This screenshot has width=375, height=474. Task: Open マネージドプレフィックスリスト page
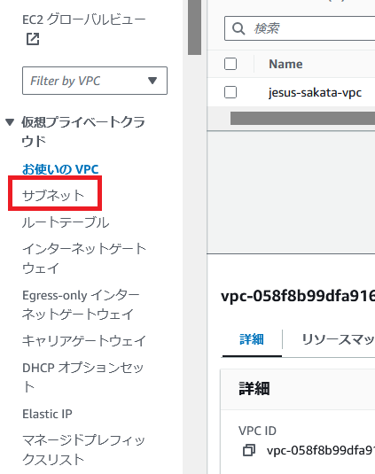pos(83,450)
